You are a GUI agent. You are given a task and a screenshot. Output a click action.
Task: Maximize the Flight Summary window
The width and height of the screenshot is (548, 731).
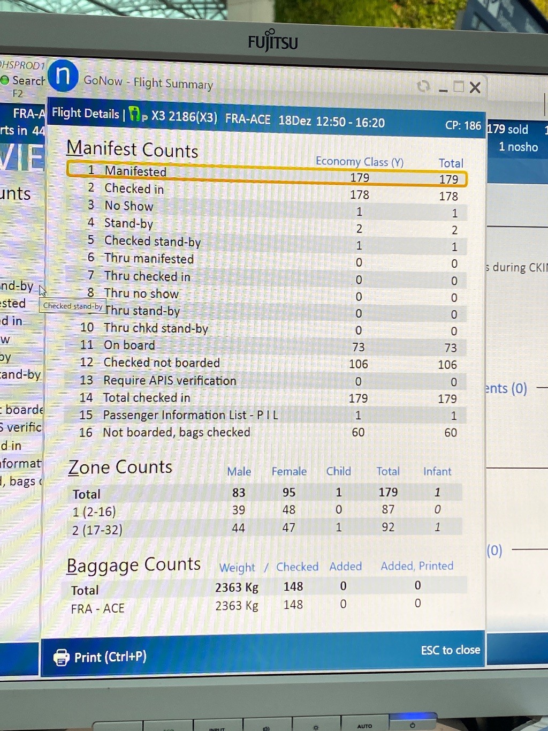click(459, 87)
